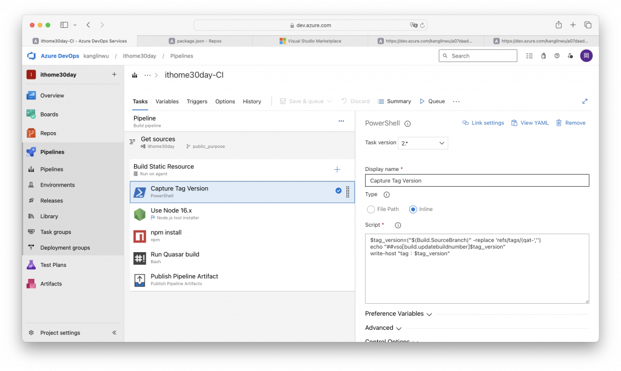Open the purple user profile avatar
The width and height of the screenshot is (621, 371).
click(586, 56)
